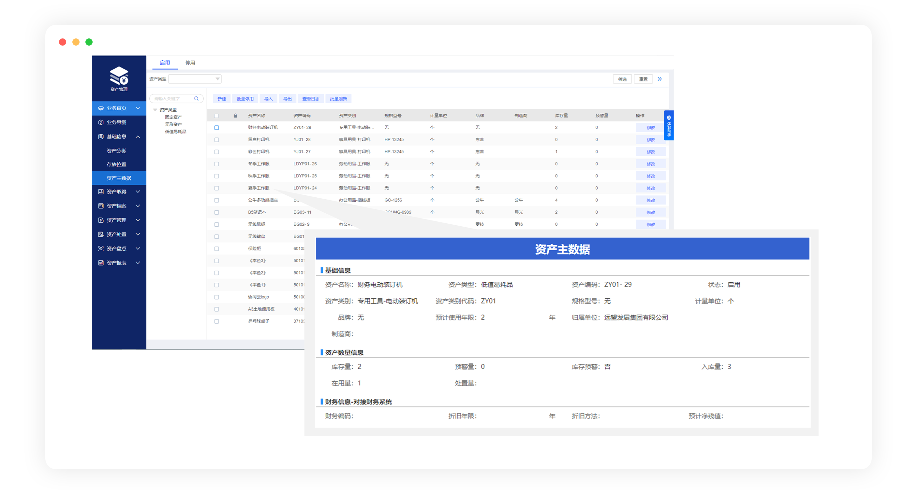
Task: Check the 彩色打印机 row checkbox
Action: [216, 152]
